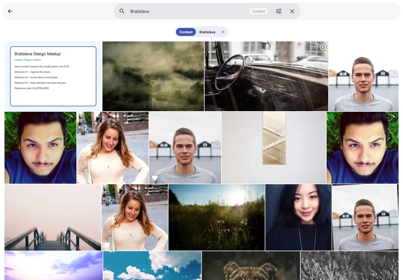Toggle the Context chip inside the search bar
The width and height of the screenshot is (403, 280).
tap(258, 11)
